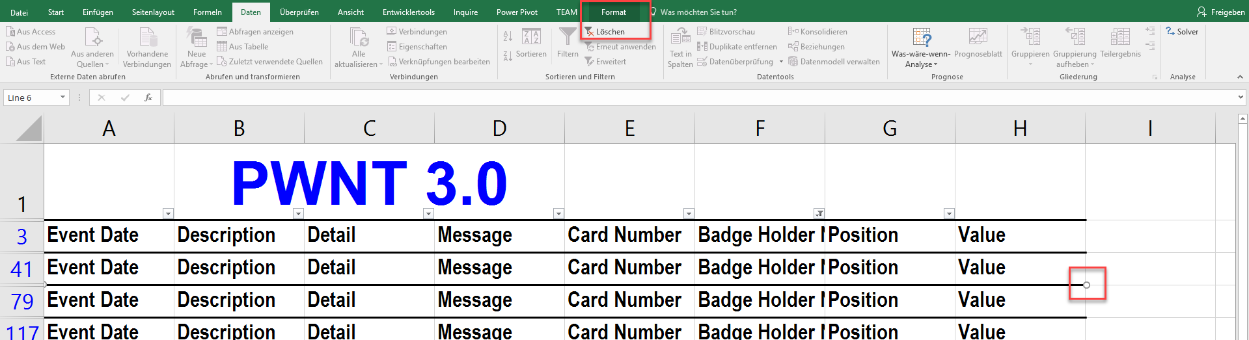
Task: Select column D header
Action: pyautogui.click(x=499, y=129)
